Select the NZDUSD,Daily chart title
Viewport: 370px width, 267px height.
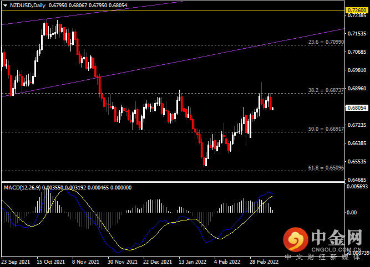point(28,5)
